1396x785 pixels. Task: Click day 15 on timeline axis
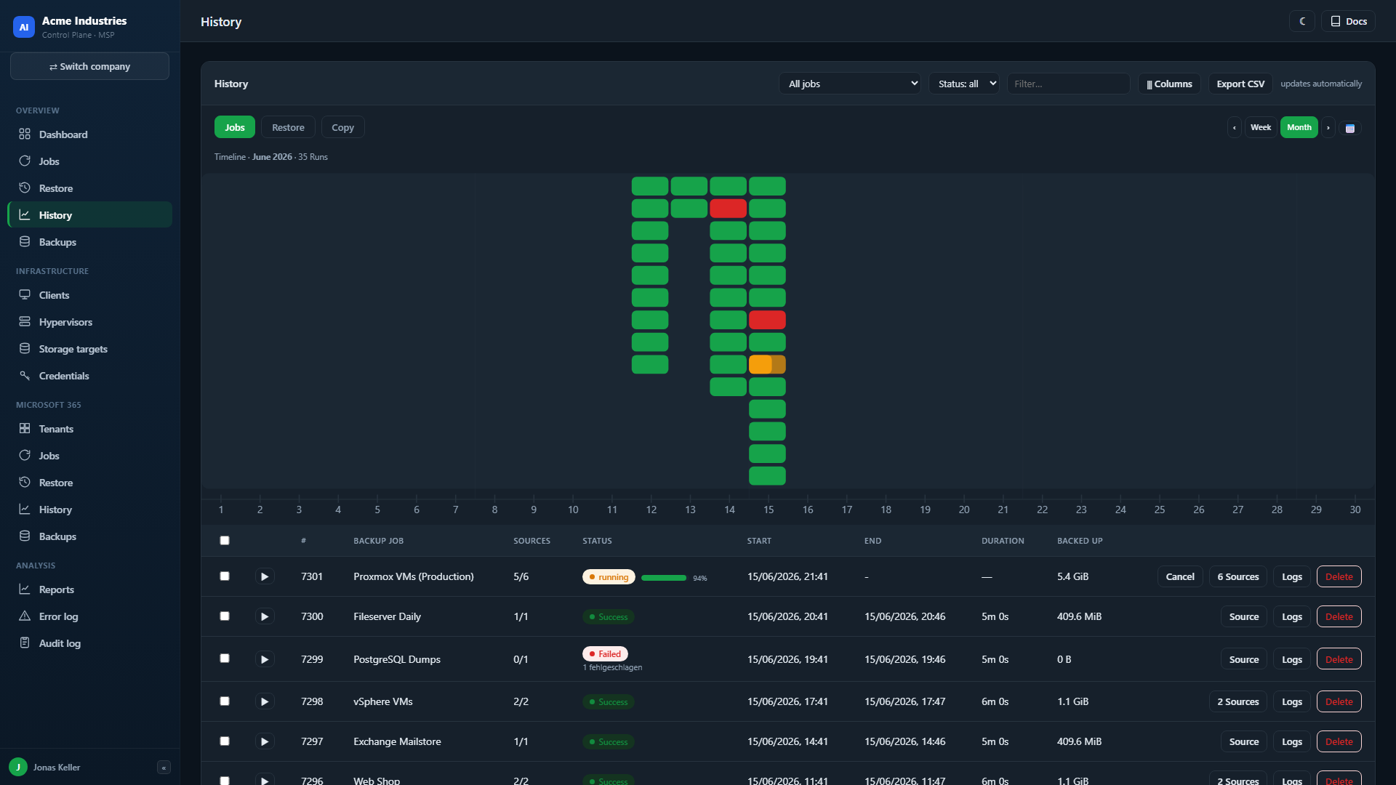[768, 510]
